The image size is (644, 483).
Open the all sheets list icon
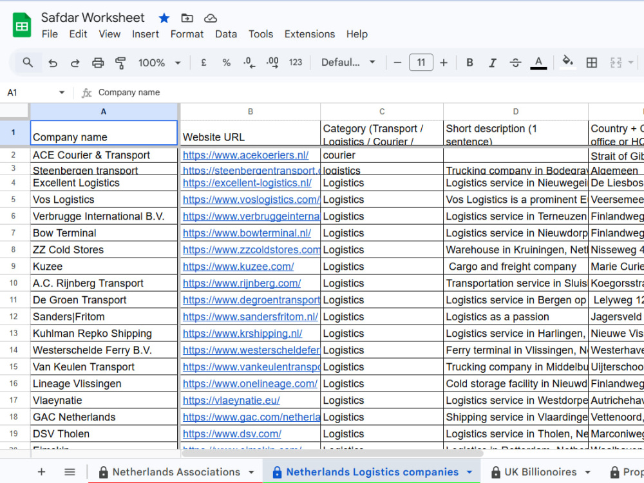pos(70,471)
